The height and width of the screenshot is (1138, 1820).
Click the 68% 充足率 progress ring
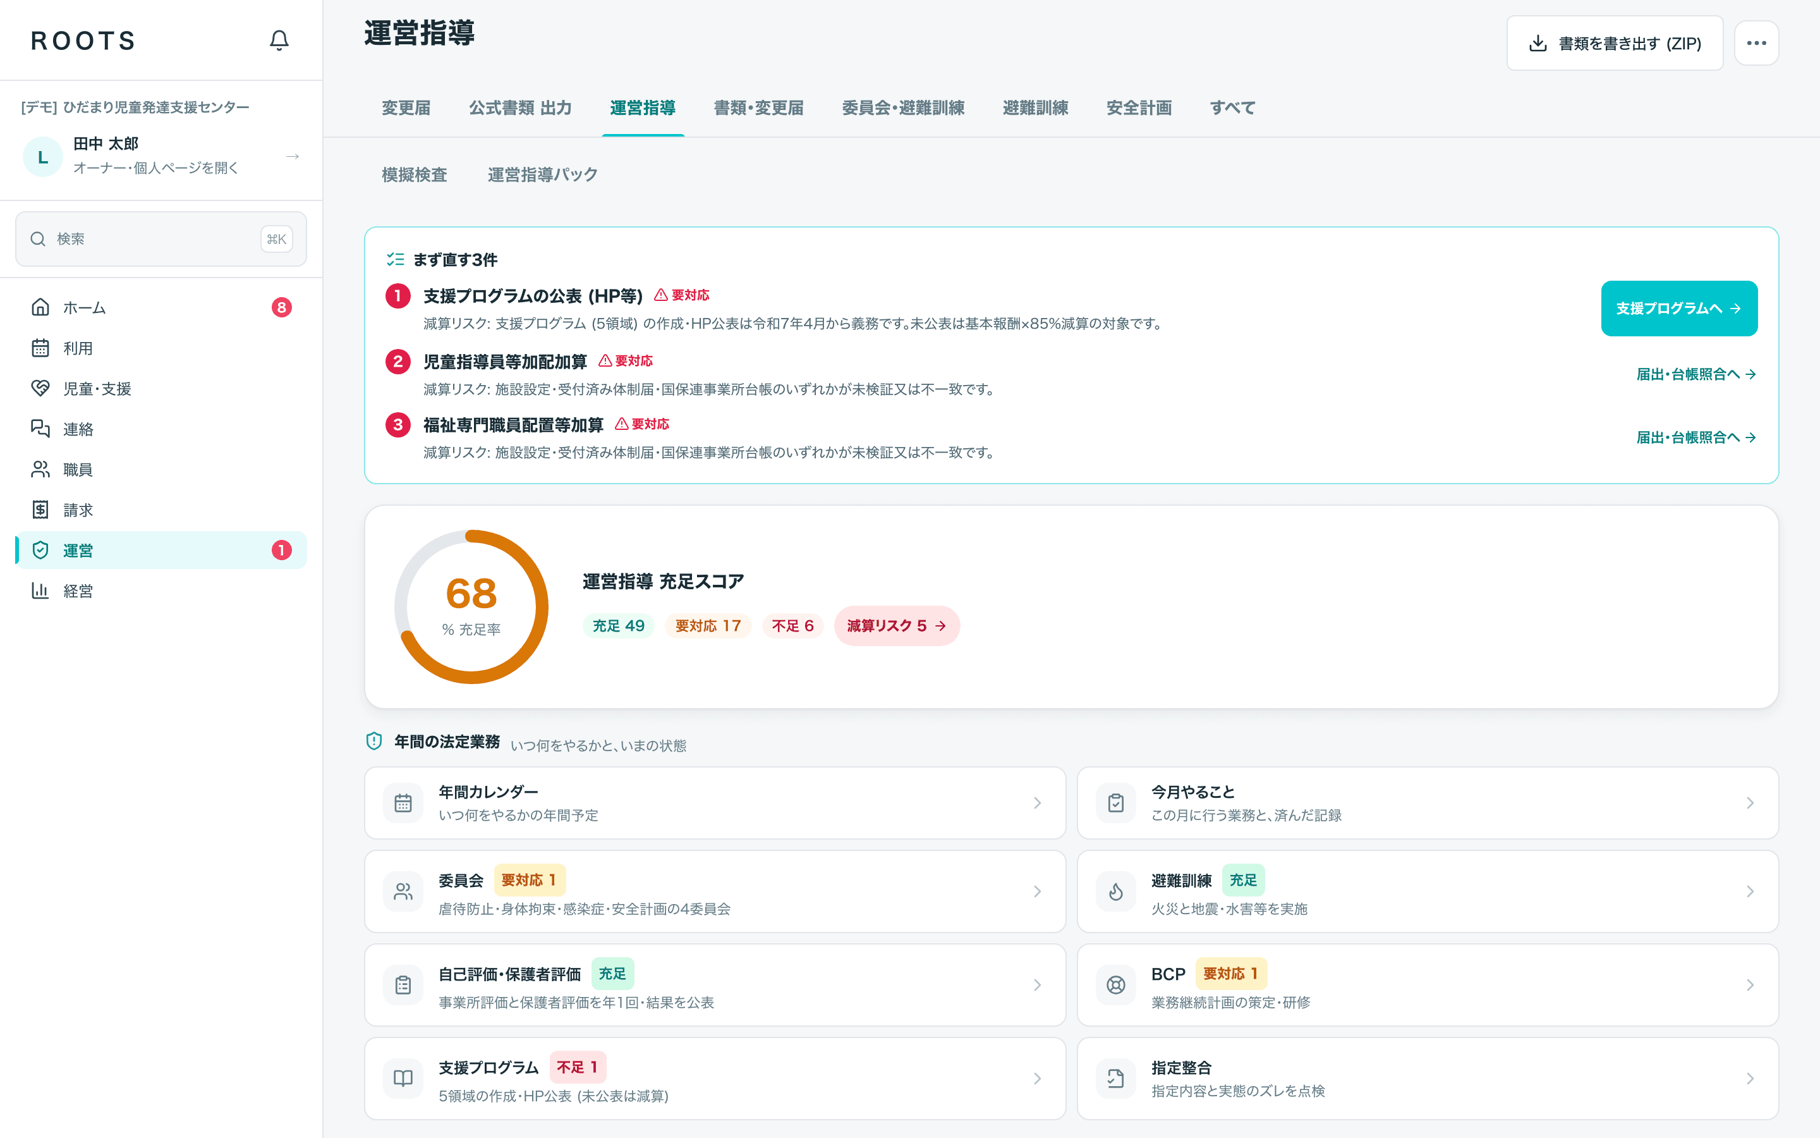click(471, 607)
